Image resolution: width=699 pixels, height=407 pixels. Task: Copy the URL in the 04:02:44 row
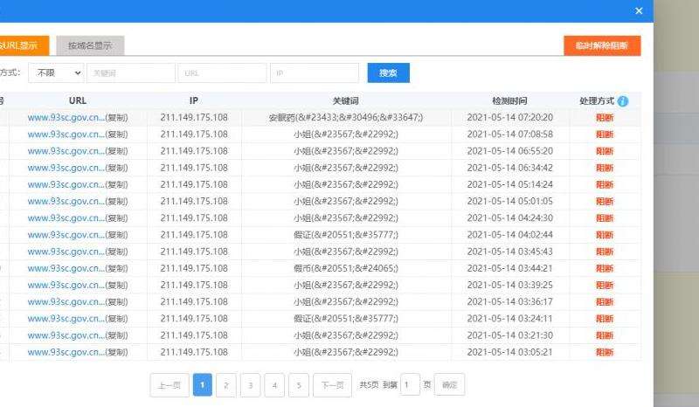click(117, 235)
